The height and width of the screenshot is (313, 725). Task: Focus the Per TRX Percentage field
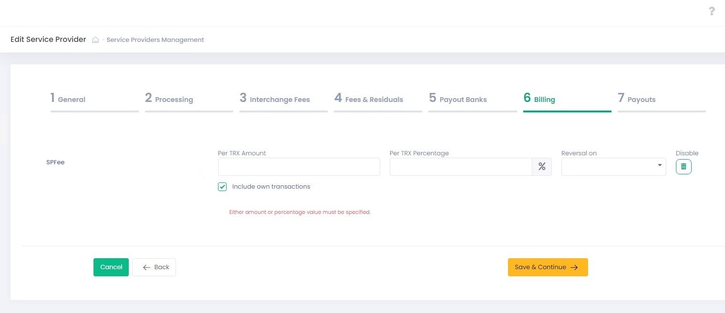point(461,167)
